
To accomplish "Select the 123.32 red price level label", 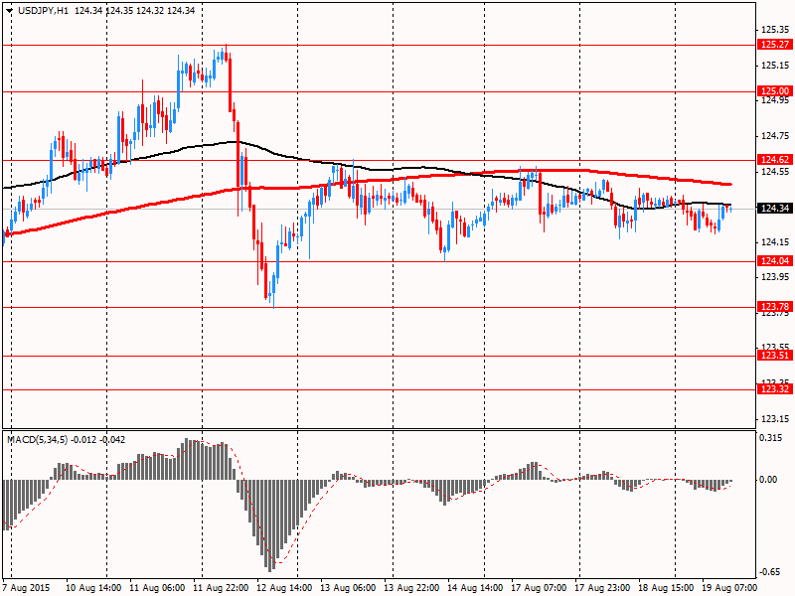I will tap(775, 389).
